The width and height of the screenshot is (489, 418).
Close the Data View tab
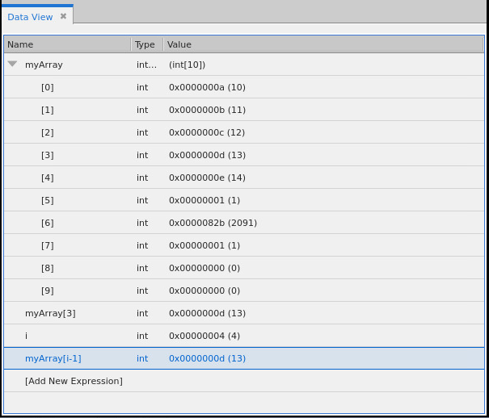pos(63,16)
